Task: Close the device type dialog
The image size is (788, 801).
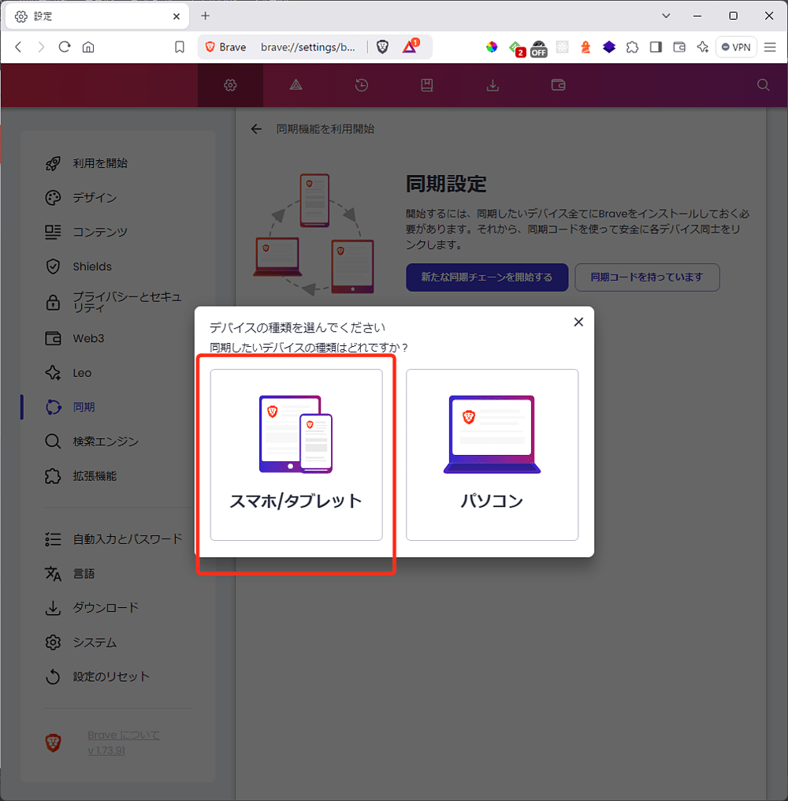Action: tap(578, 322)
